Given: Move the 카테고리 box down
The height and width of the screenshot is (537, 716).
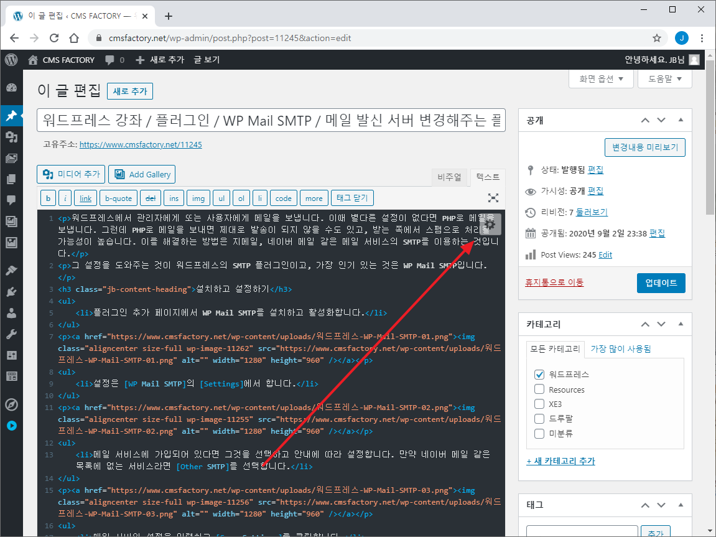Looking at the screenshot, I should (661, 325).
